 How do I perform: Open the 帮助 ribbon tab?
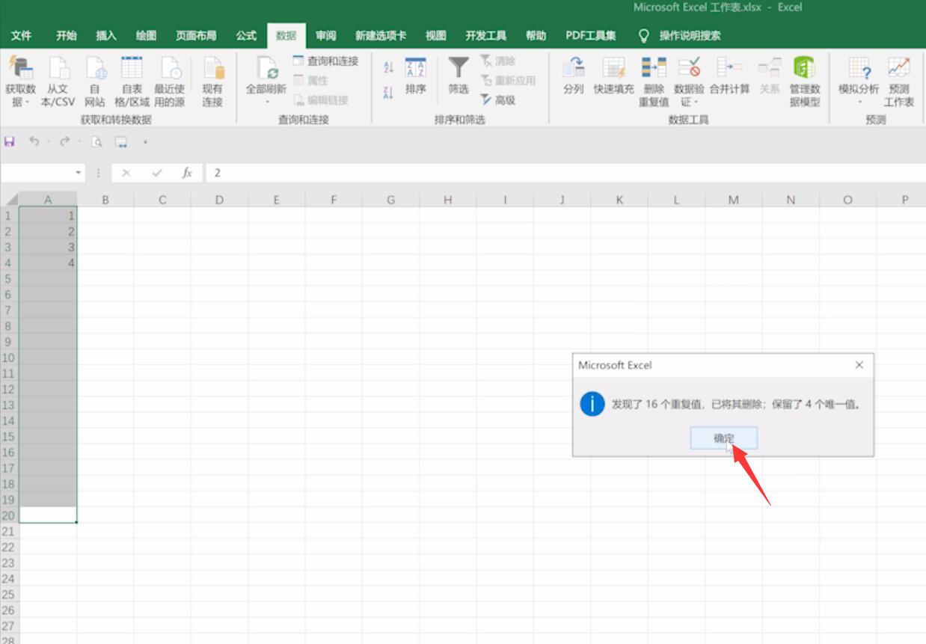click(x=536, y=35)
